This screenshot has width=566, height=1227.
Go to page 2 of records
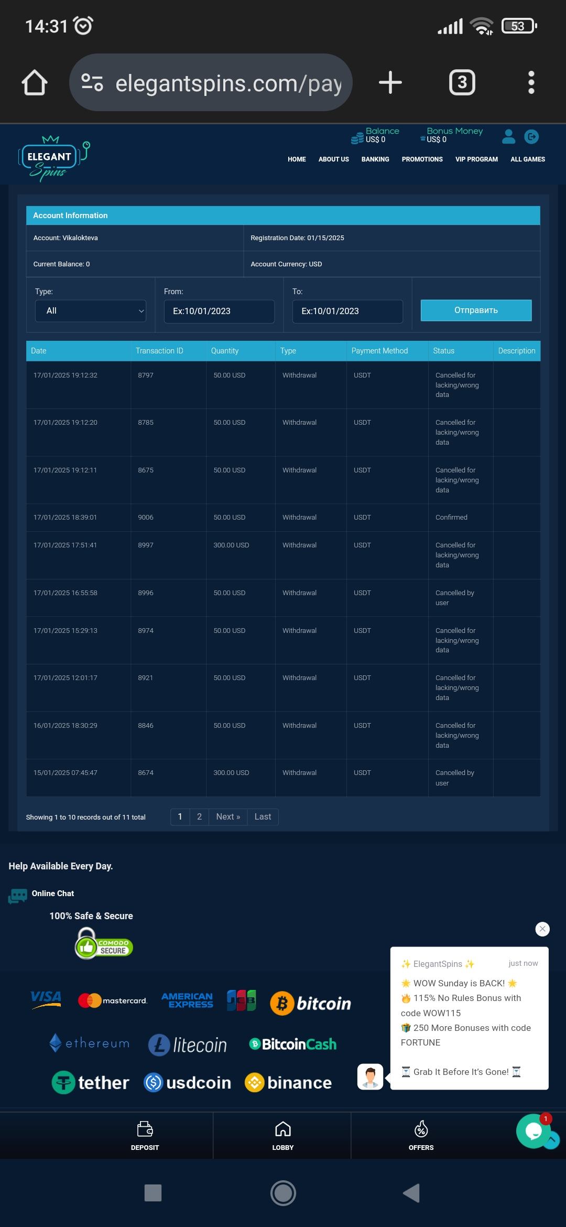pos(199,817)
